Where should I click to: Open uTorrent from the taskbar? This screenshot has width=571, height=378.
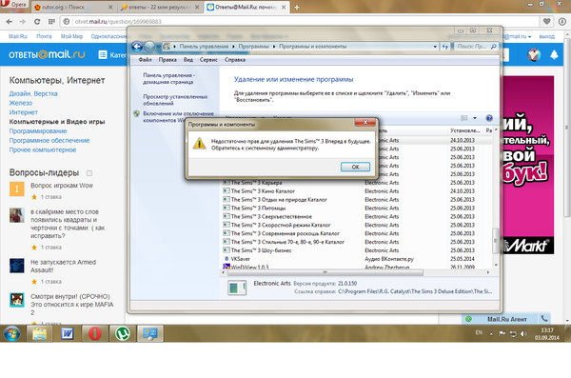pos(123,333)
